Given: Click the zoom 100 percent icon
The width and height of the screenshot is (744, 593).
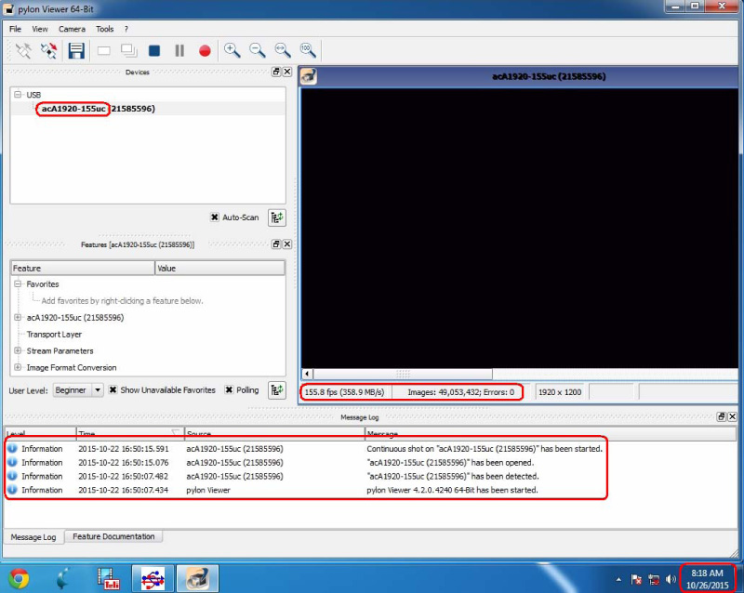Looking at the screenshot, I should click(x=308, y=50).
